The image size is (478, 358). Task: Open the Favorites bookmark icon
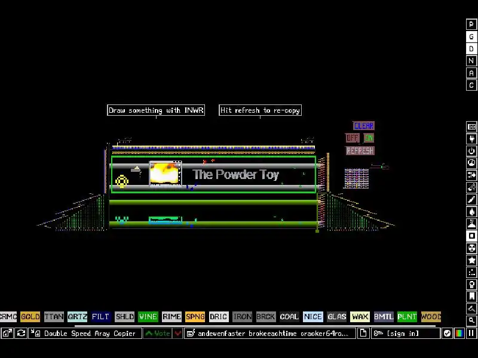click(x=471, y=297)
